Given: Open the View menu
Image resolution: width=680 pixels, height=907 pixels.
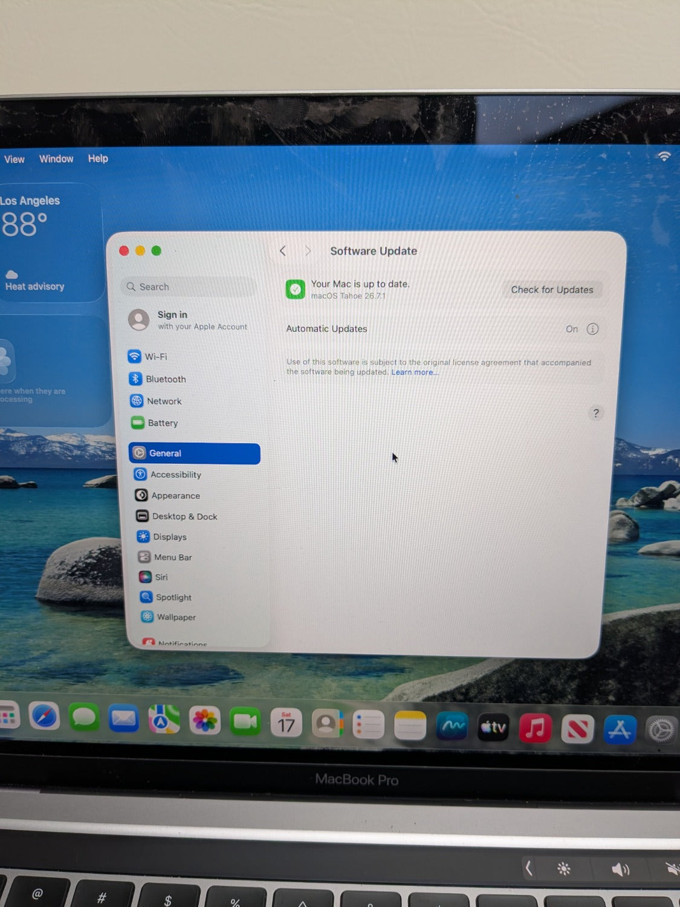Looking at the screenshot, I should coord(15,159).
